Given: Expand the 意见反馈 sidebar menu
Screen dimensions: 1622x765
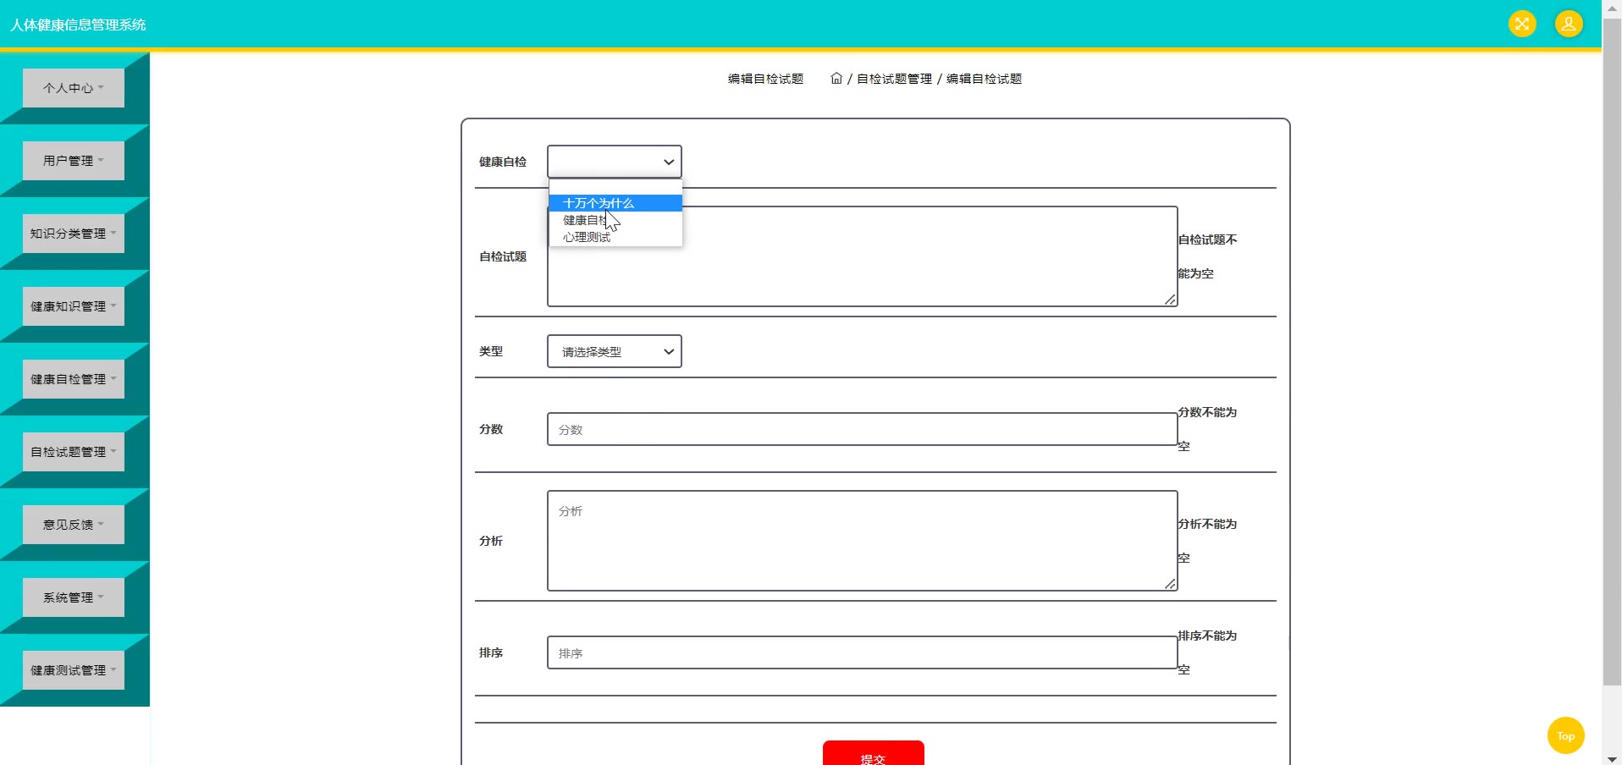Looking at the screenshot, I should (74, 525).
